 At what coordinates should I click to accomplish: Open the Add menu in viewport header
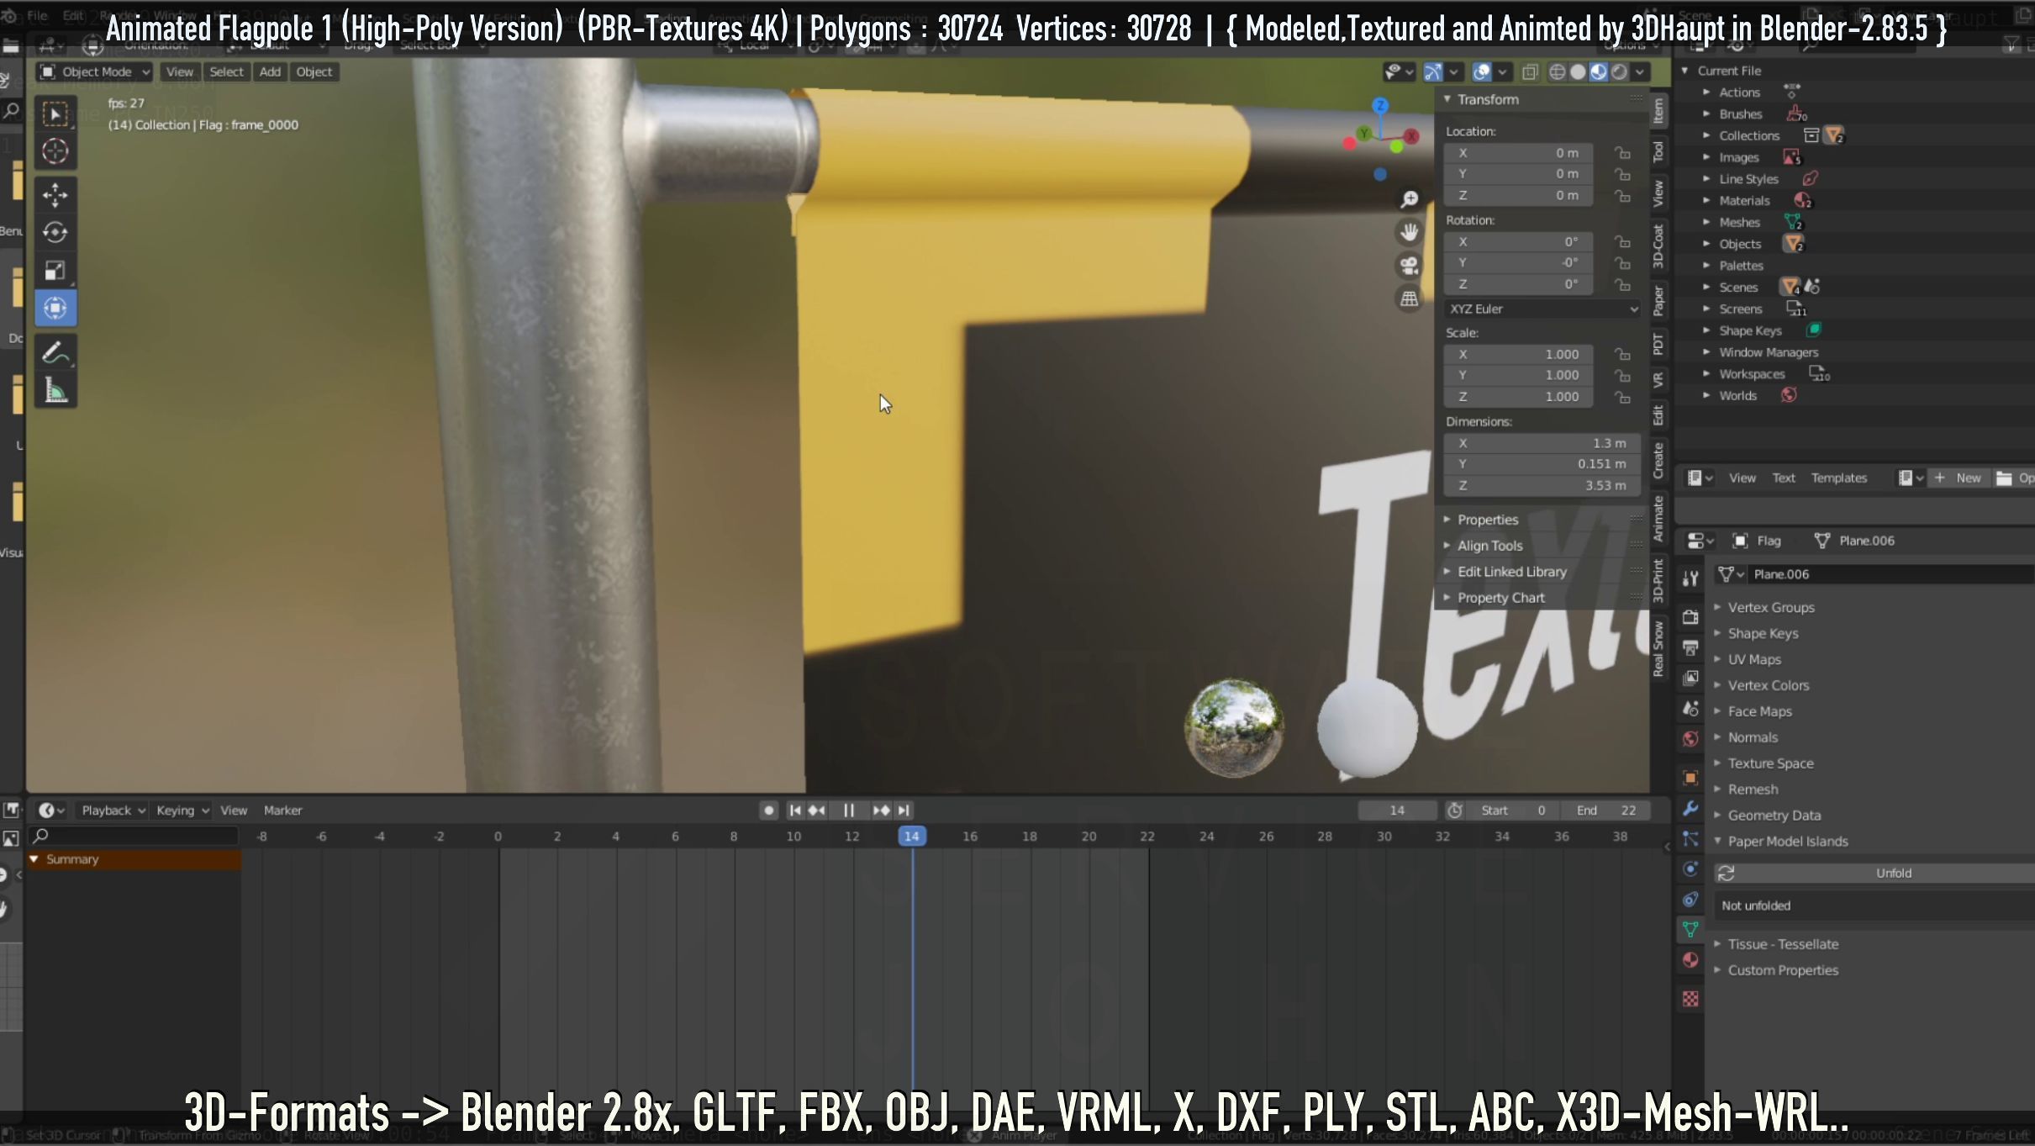(270, 72)
